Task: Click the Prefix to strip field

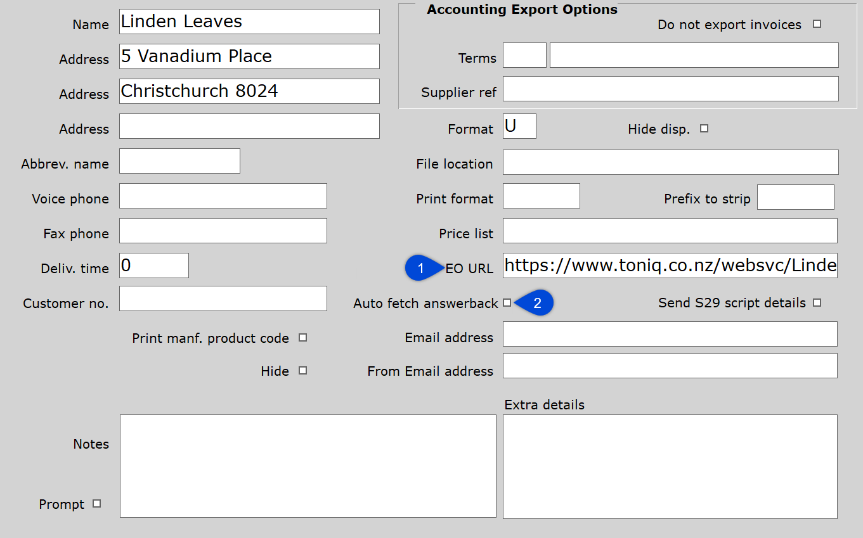Action: pyautogui.click(x=795, y=197)
